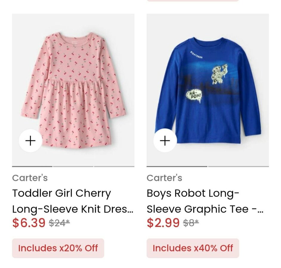Image resolution: width=281 pixels, height=268 pixels.
Task: Tap the Includes x40% Off badge
Action: coord(193,248)
